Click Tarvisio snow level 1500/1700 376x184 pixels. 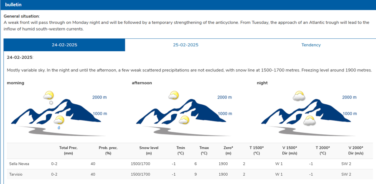pyautogui.click(x=140, y=174)
